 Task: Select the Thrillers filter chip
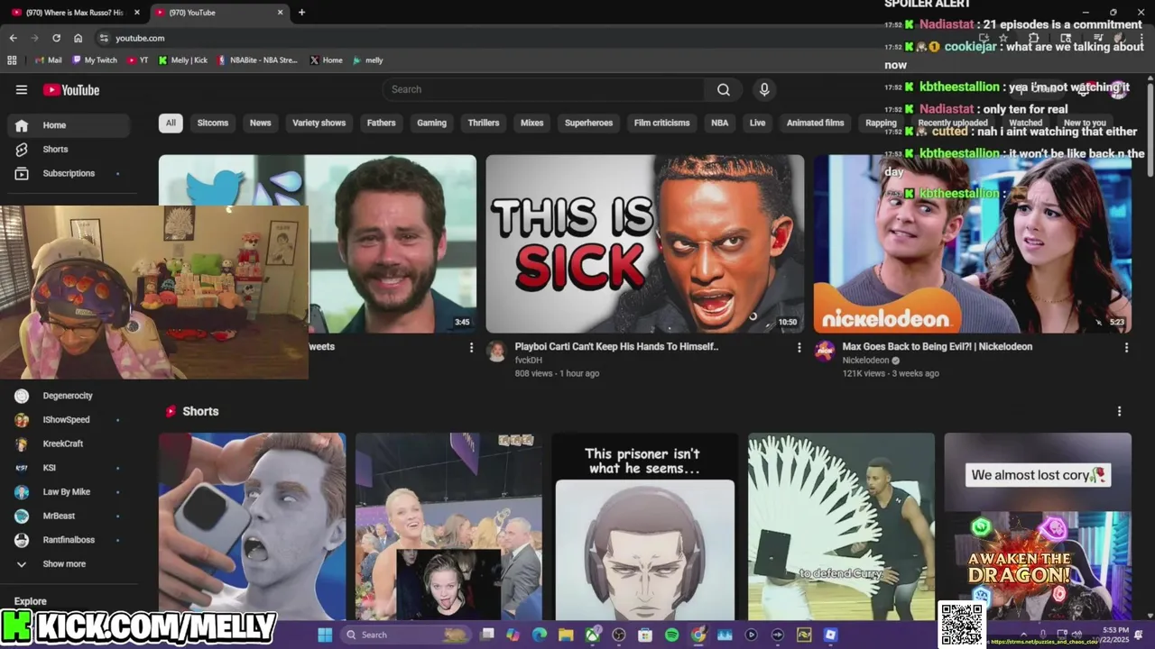tap(484, 123)
